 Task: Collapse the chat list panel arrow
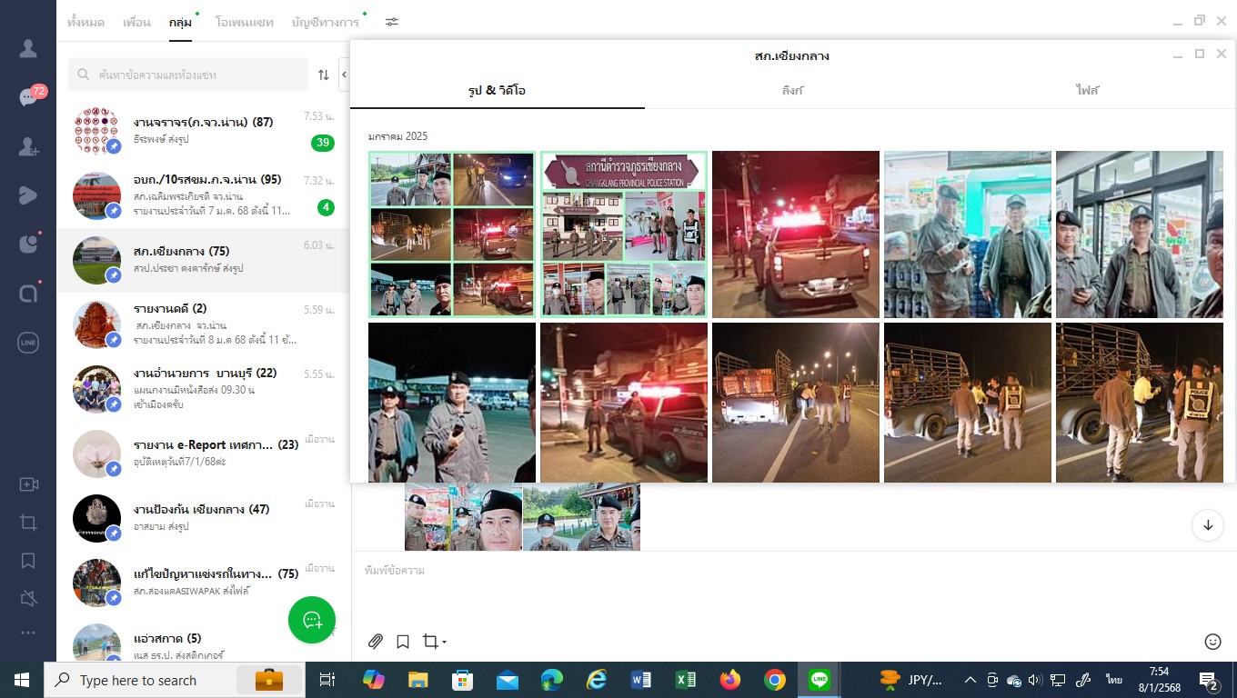click(x=344, y=75)
